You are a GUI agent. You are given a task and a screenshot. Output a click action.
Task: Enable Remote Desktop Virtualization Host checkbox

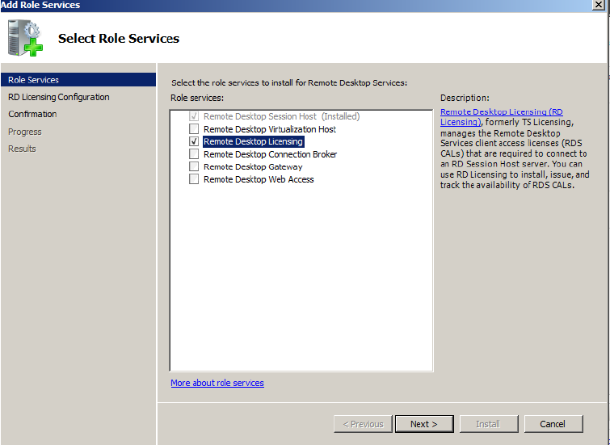coord(194,129)
